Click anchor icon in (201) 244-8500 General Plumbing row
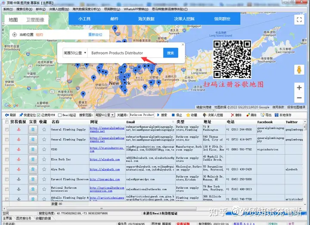 click(x=19, y=130)
